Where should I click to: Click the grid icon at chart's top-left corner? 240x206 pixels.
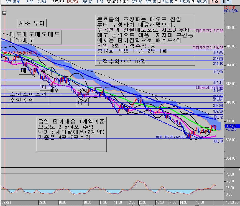pos(4,13)
